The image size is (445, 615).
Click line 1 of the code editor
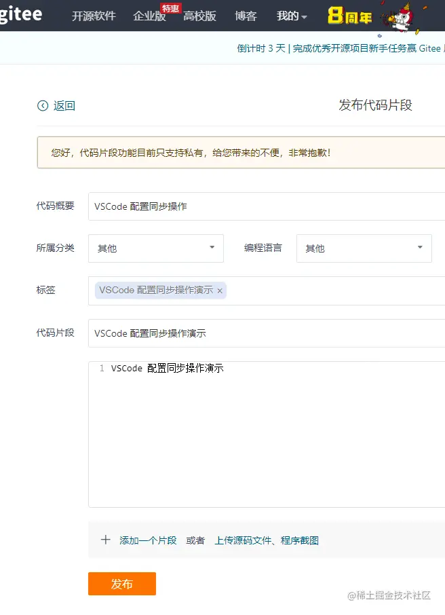(168, 368)
